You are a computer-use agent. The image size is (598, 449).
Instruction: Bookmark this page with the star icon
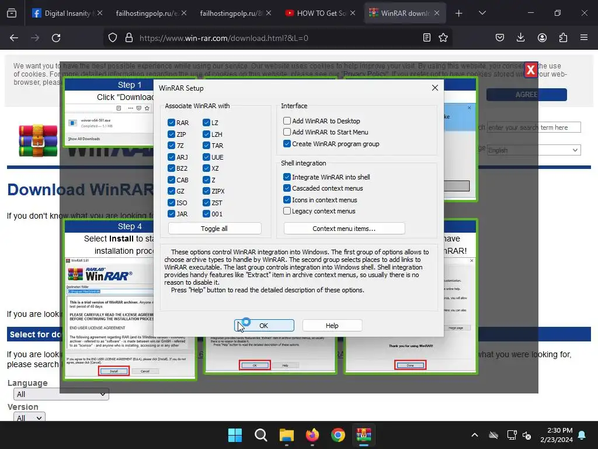tap(443, 38)
